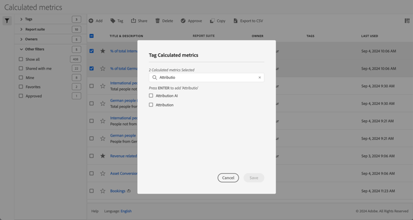413x220 pixels.
Task: Enable the Favorites filter checkbox
Action: (x=21, y=87)
